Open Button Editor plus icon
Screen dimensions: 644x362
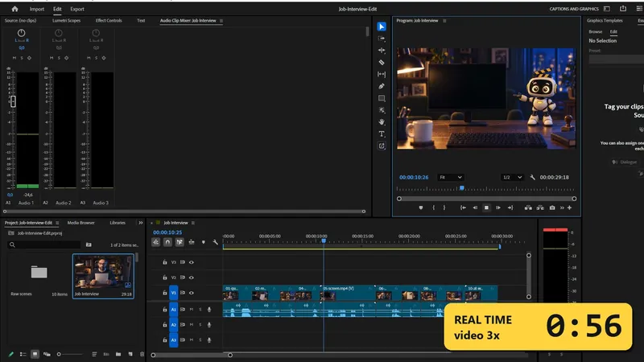[570, 208]
